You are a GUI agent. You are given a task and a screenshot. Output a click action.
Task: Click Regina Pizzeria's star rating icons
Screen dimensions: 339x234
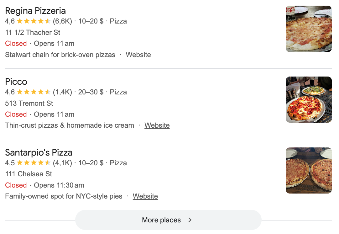pos(34,21)
